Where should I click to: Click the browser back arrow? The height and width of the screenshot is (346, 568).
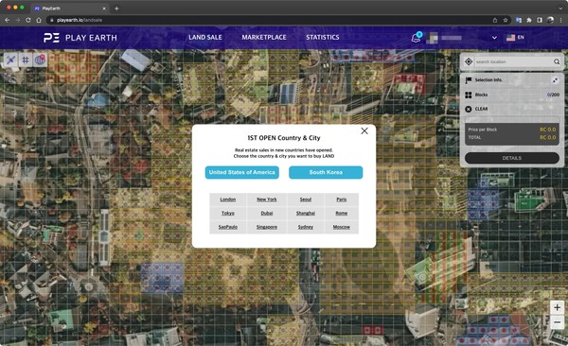8,20
